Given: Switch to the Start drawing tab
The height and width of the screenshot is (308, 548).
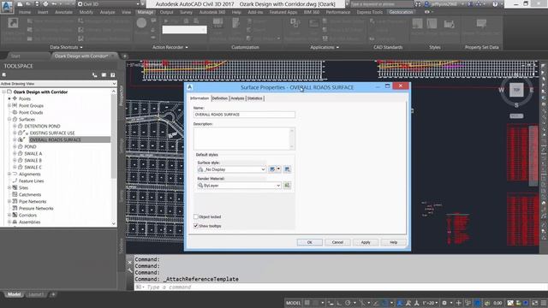Looking at the screenshot, I should click(x=15, y=56).
